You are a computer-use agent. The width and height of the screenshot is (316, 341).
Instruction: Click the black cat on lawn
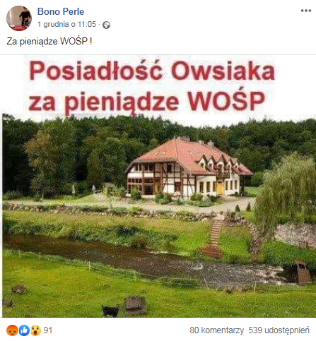(110, 311)
